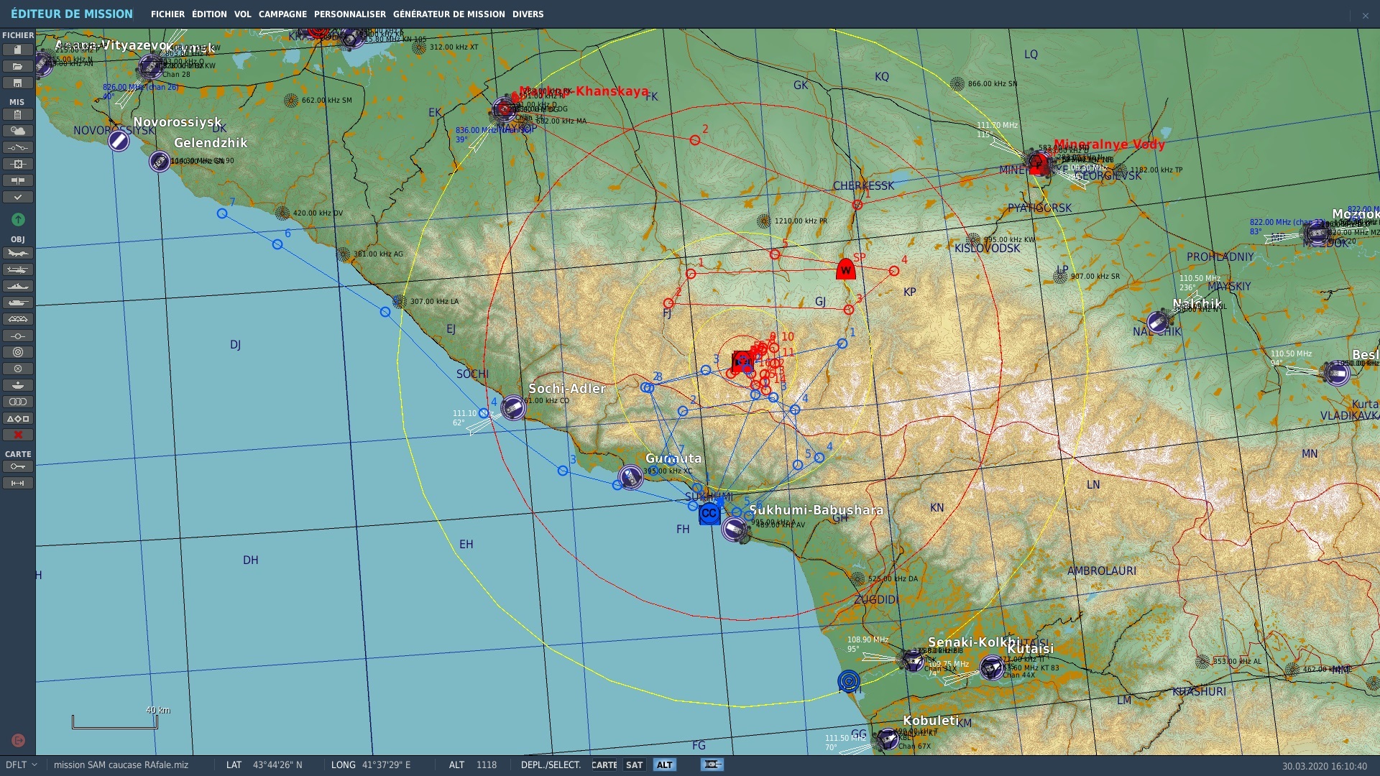This screenshot has width=1380, height=776.
Task: Click the DEPL./SELECT. status bar button
Action: (551, 765)
